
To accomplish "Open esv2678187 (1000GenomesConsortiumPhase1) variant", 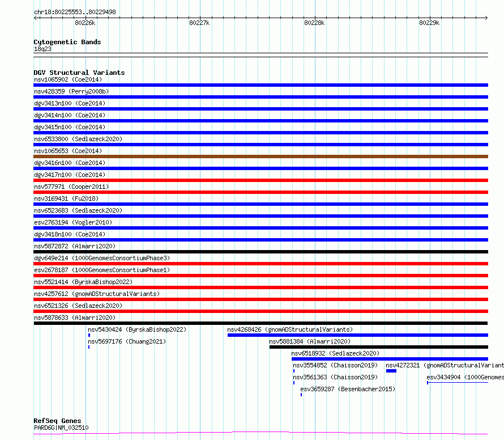I will click(x=102, y=270).
